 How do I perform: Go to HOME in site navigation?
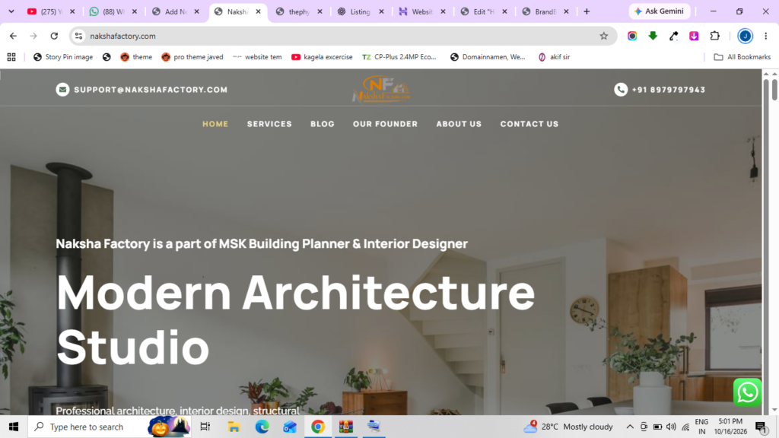coord(215,124)
